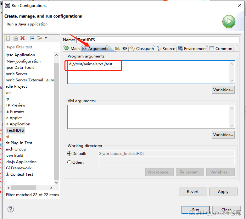Click the Apply button
Image resolution: width=246 pixels, height=219 pixels.
coord(223,191)
